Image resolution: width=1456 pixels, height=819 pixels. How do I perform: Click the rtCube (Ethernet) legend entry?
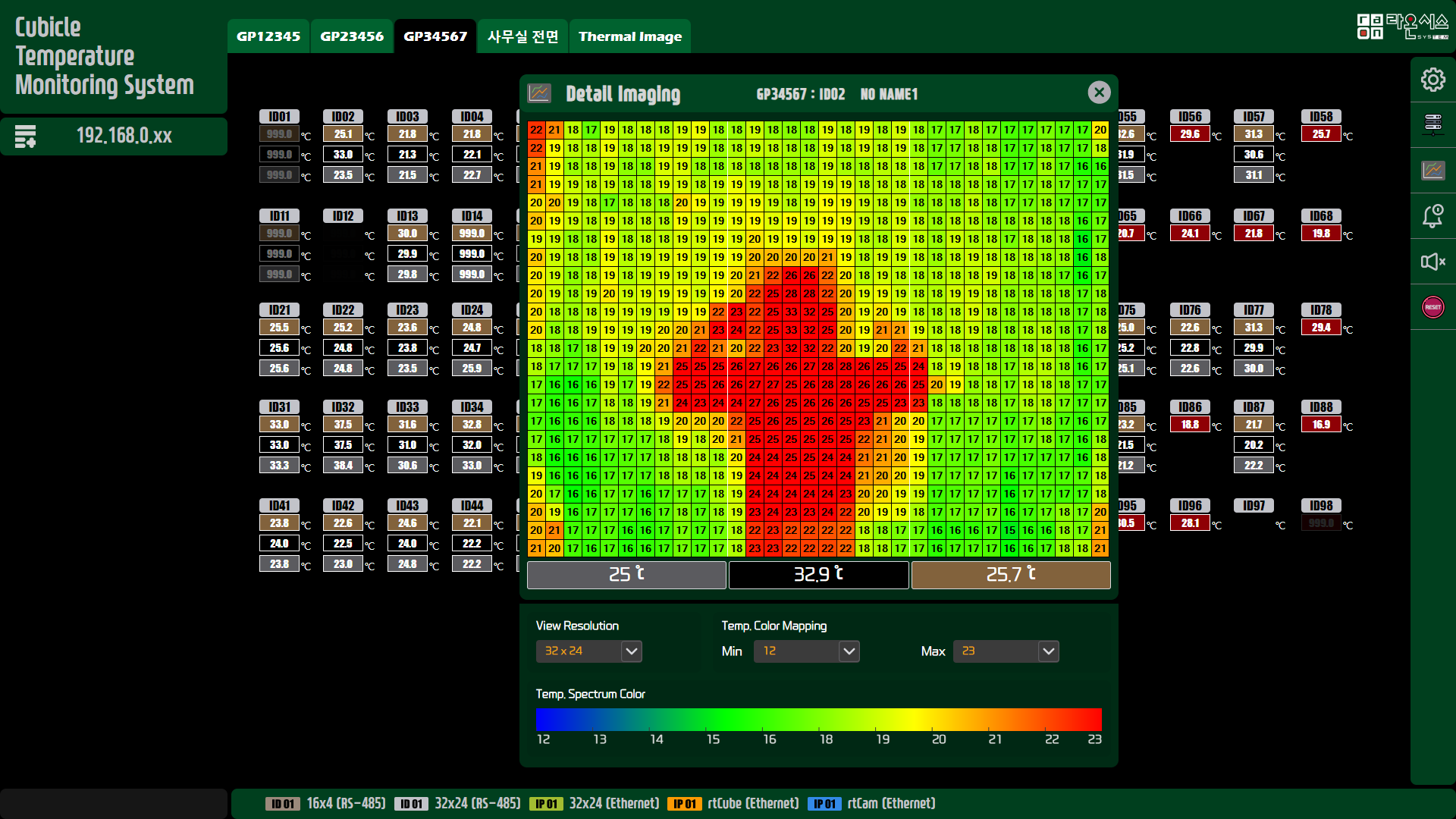coord(753,803)
